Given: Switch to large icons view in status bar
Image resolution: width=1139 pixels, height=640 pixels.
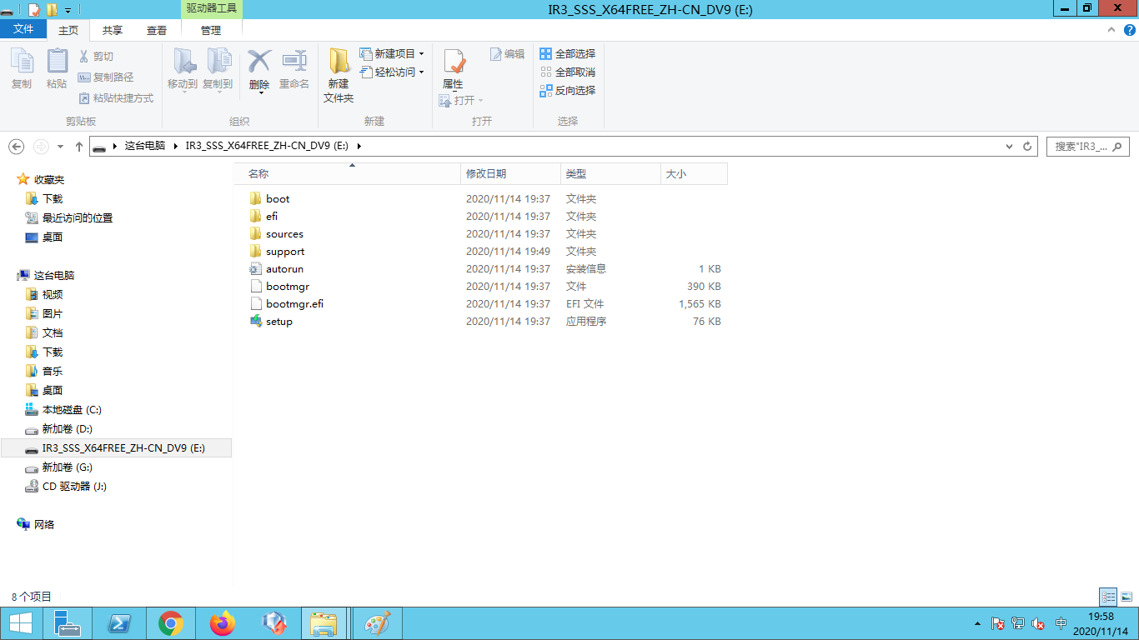Looking at the screenshot, I should coord(1126,597).
